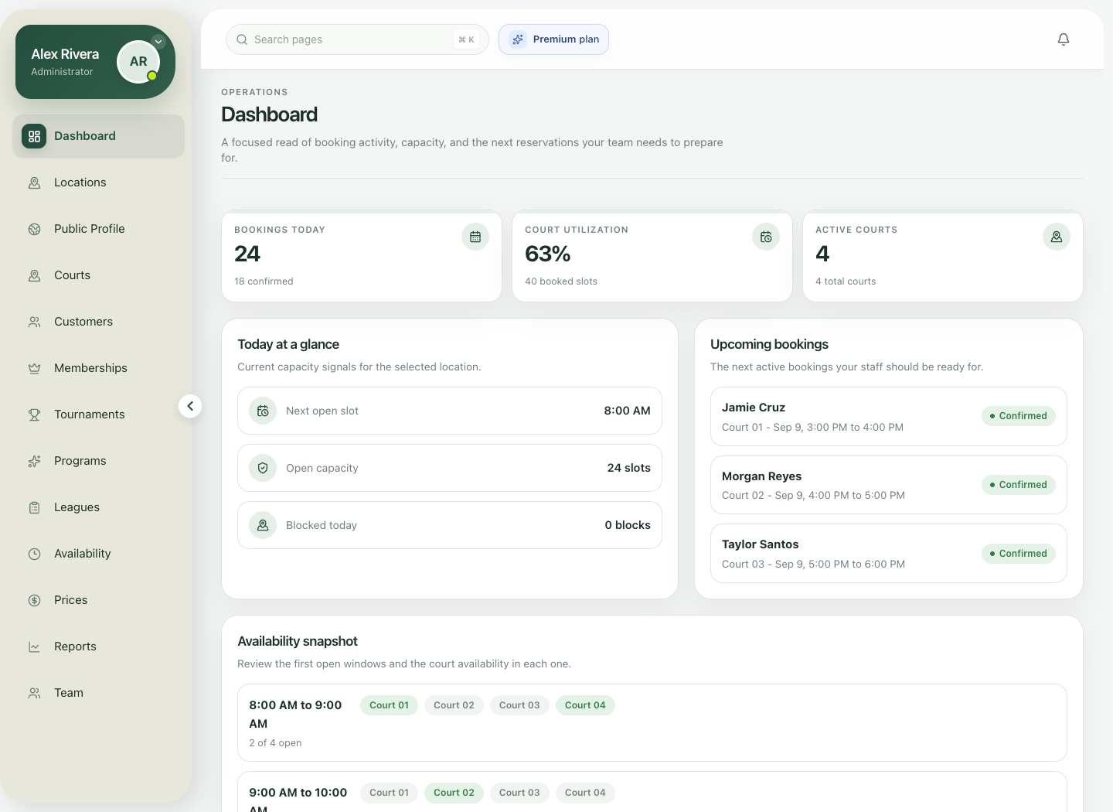Click the Blocked today icon
This screenshot has width=1113, height=812.
coord(263,525)
